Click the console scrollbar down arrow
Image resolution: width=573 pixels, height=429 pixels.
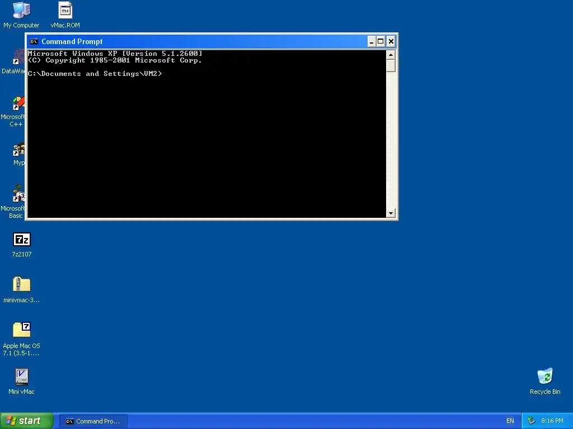[x=391, y=213]
